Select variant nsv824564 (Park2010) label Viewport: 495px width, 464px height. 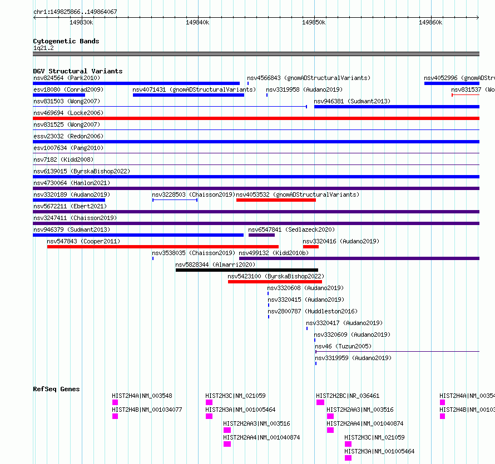pyautogui.click(x=67, y=78)
